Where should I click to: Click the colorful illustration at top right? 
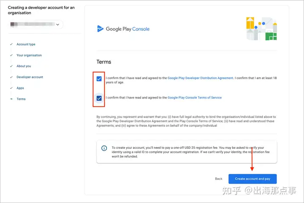point(261,29)
